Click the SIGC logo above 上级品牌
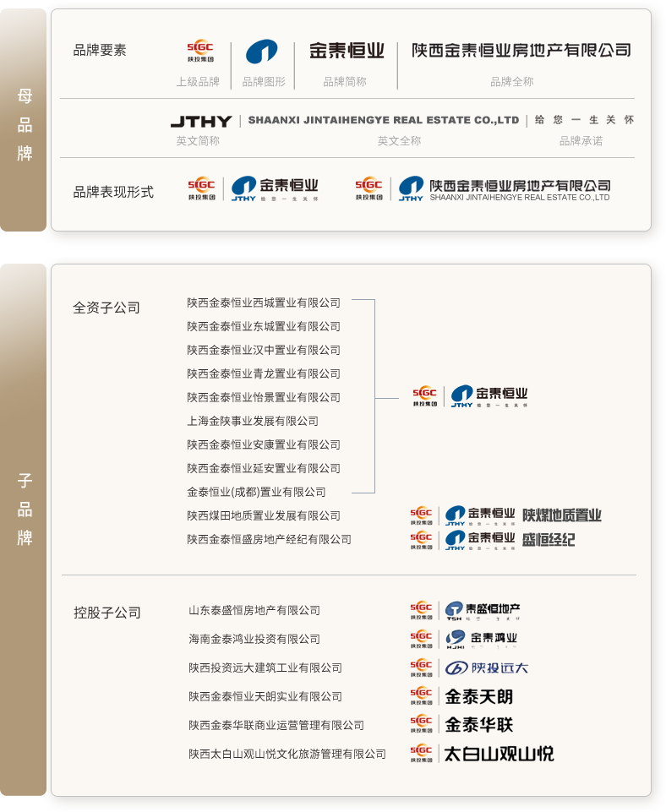 200,52
